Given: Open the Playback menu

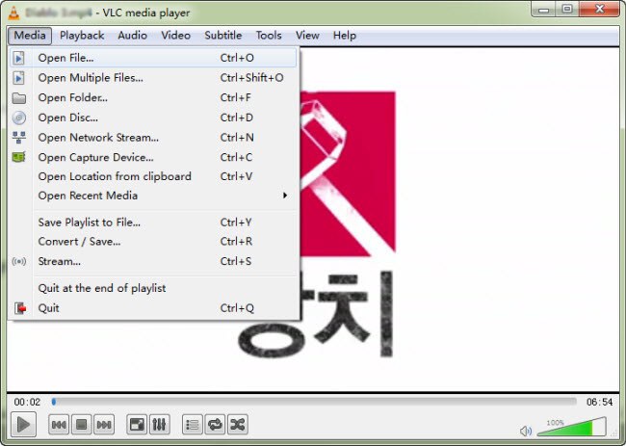Looking at the screenshot, I should pos(82,36).
